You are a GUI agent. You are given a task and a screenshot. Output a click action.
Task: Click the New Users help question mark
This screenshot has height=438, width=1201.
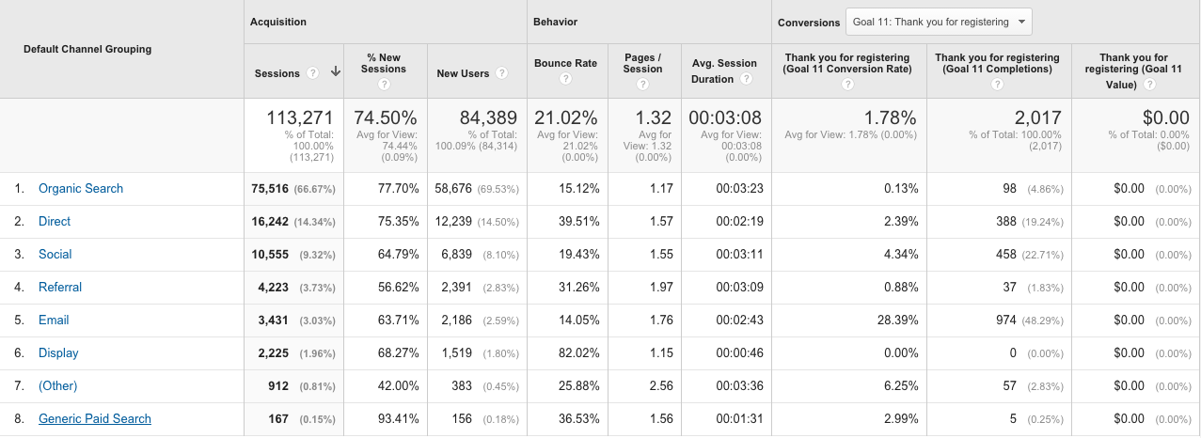pyautogui.click(x=502, y=73)
